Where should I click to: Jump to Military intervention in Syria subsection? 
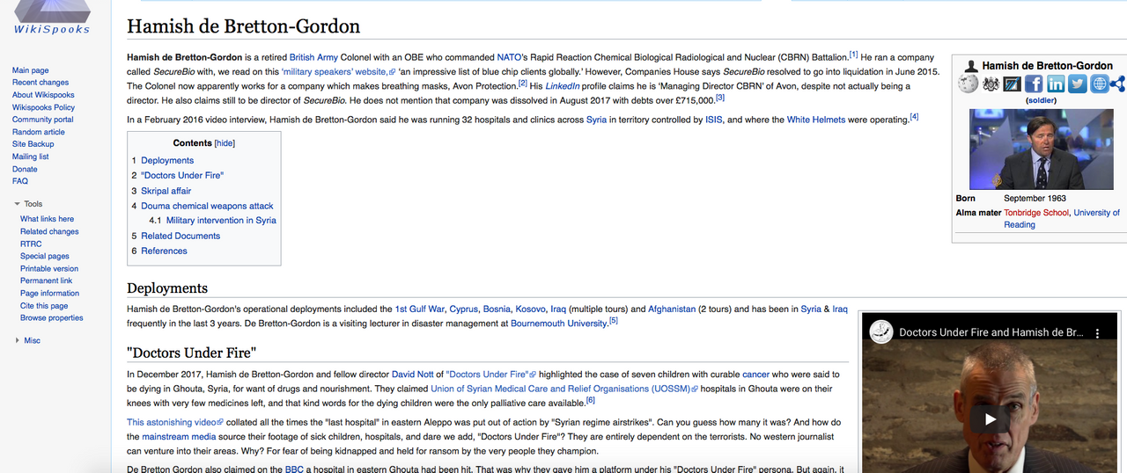[x=221, y=220]
